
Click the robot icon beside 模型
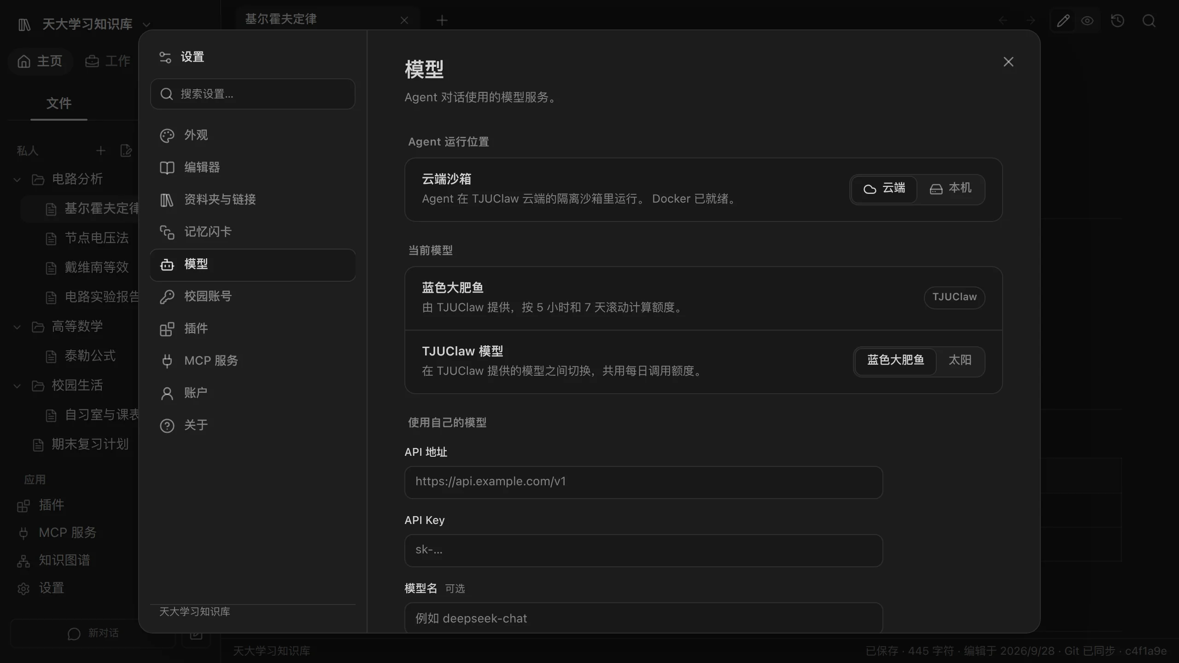click(x=167, y=265)
